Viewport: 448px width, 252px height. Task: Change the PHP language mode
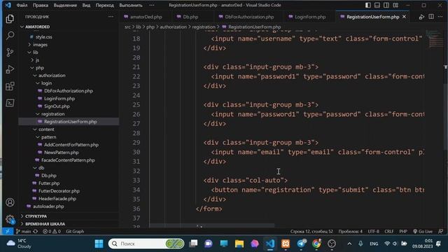pyautogui.click(x=403, y=231)
